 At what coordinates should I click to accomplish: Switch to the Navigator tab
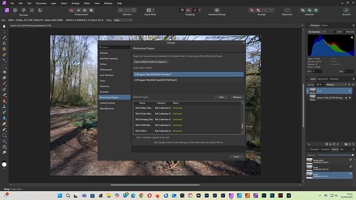pyautogui.click(x=314, y=149)
